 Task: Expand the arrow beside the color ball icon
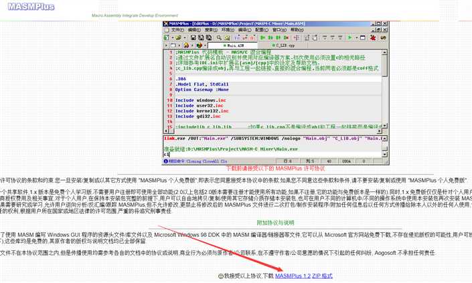click(x=206, y=45)
